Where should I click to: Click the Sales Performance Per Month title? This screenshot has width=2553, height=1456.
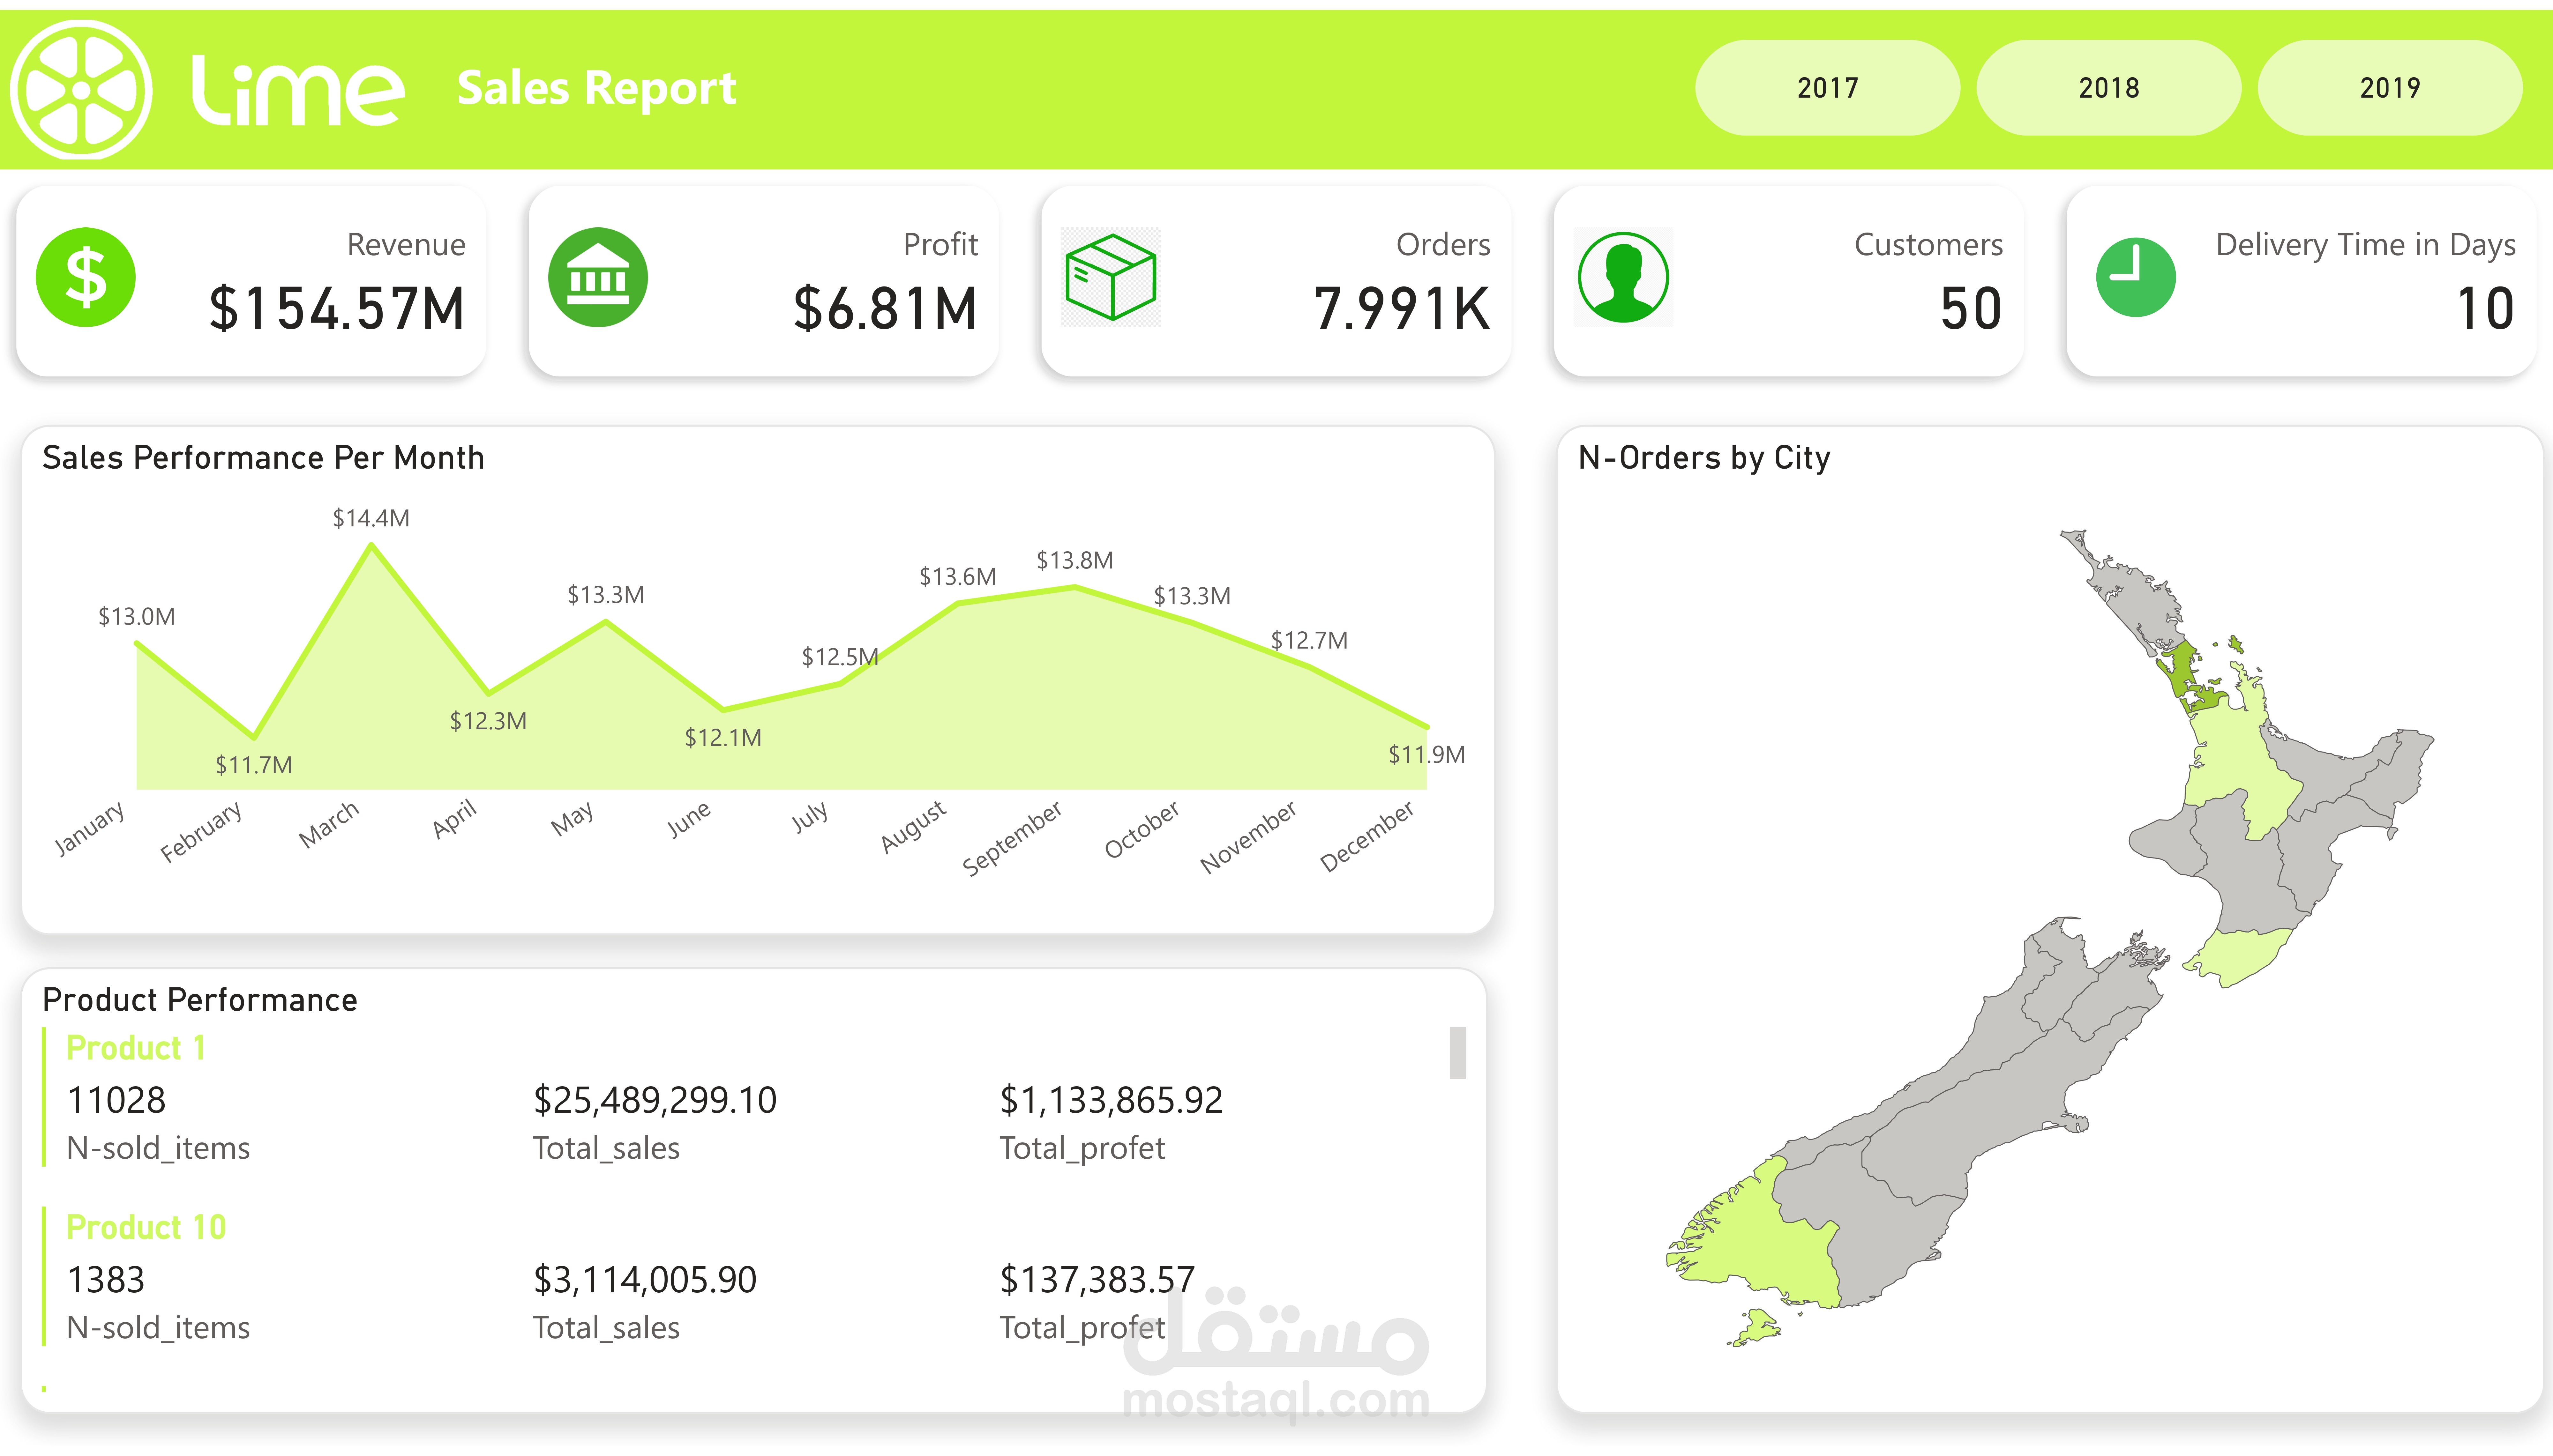point(263,458)
